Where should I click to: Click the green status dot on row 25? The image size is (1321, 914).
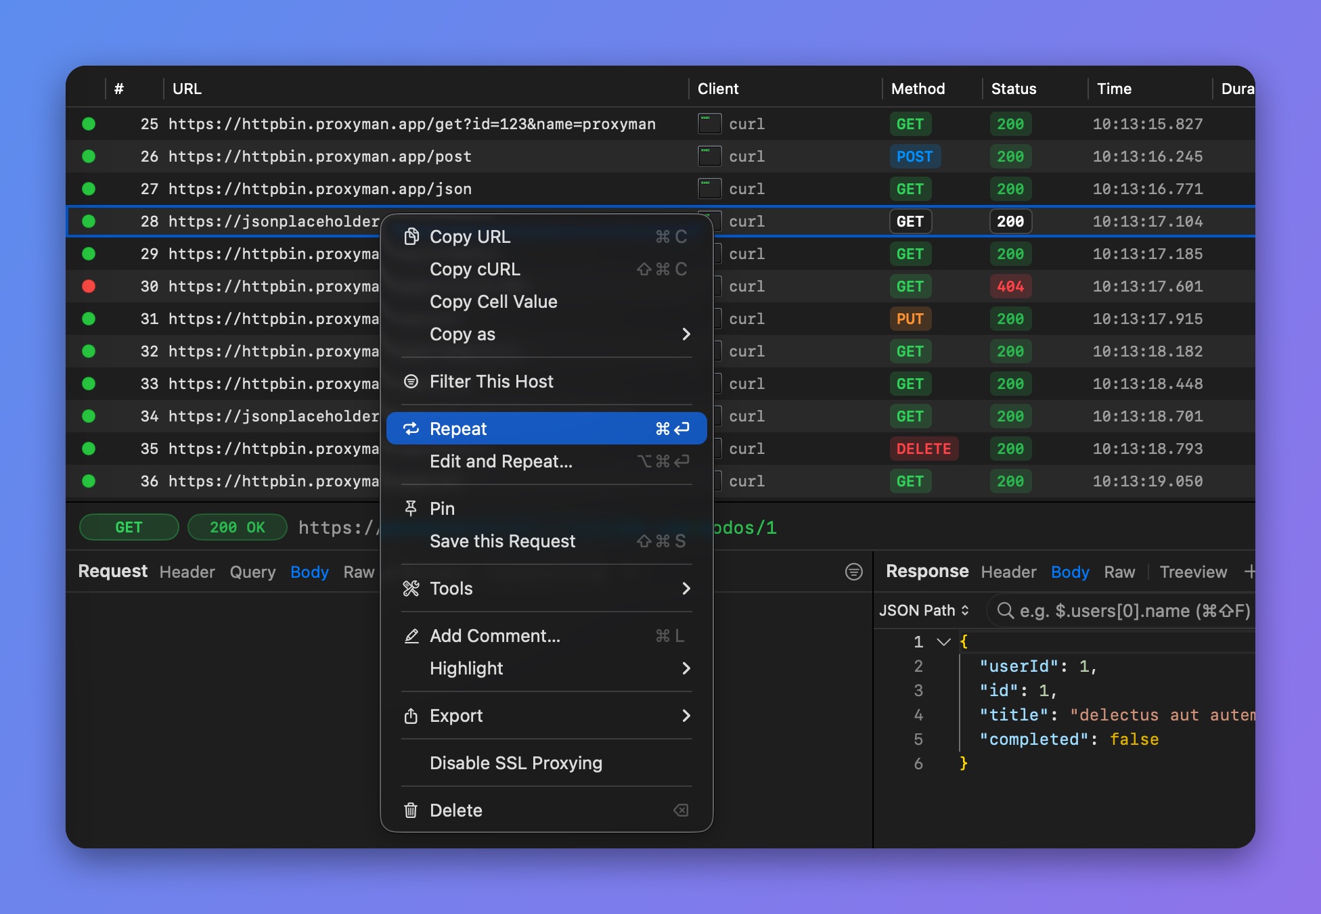point(89,124)
